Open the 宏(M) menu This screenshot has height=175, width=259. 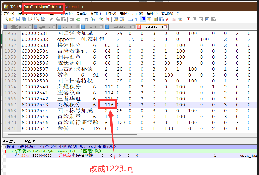tap(124, 14)
